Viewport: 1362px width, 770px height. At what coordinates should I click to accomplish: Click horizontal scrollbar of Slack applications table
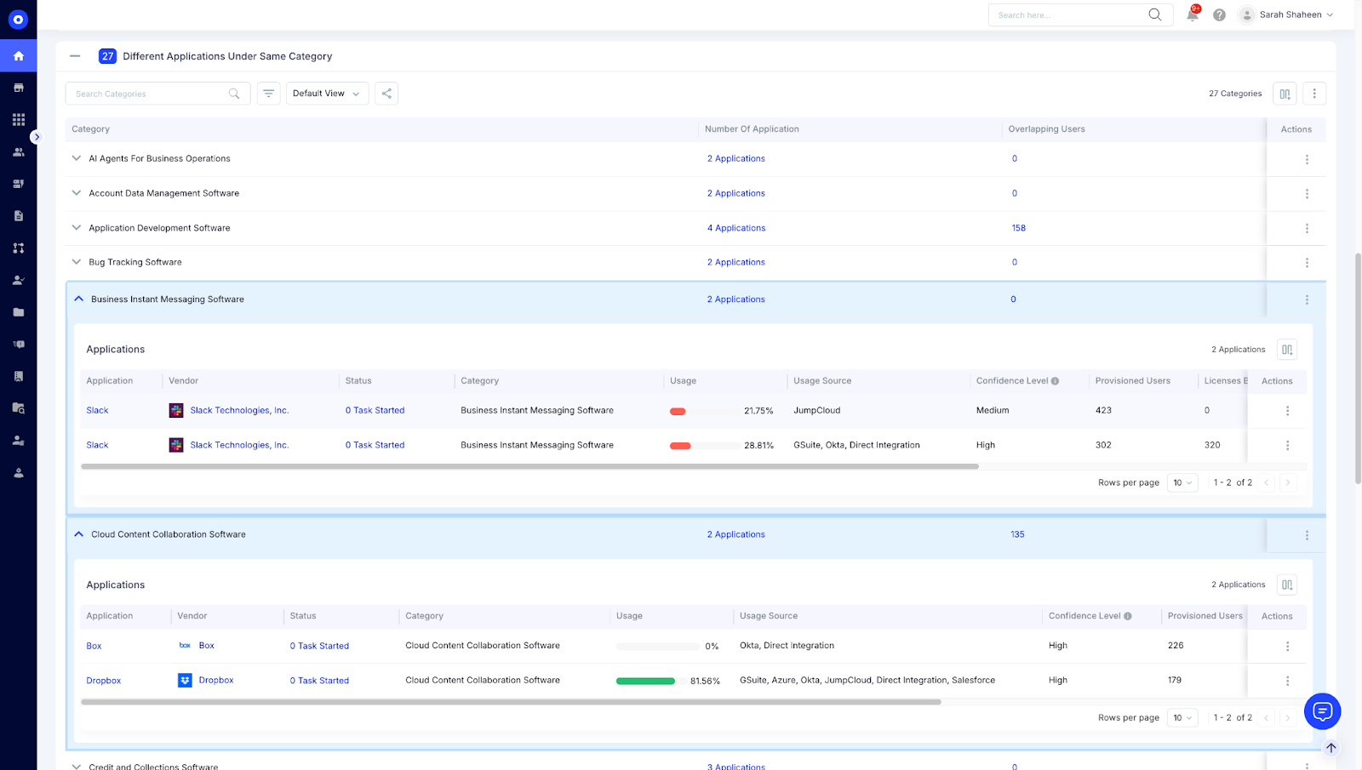click(x=529, y=466)
